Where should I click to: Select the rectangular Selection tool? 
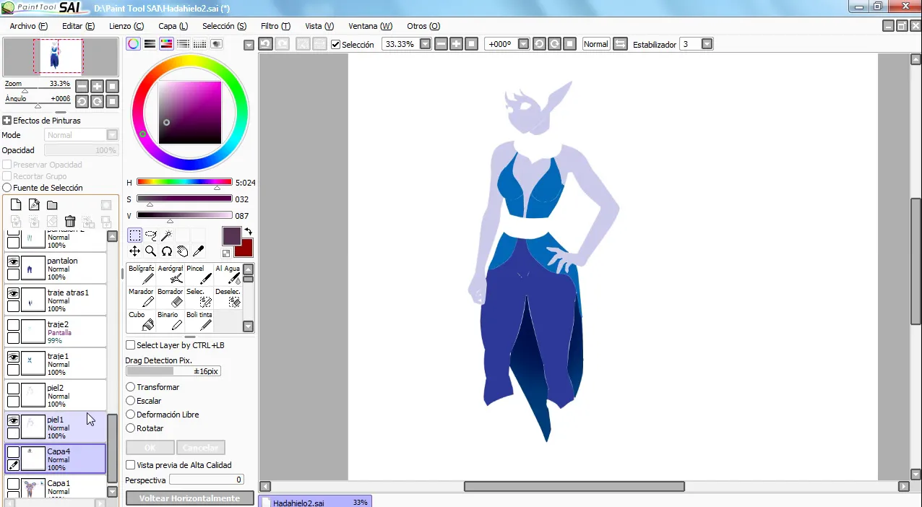tap(134, 235)
